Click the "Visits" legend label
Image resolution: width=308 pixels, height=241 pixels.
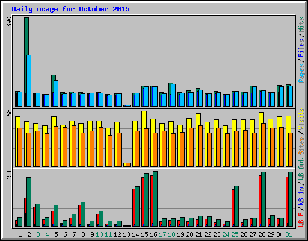pyautogui.click(x=301, y=119)
